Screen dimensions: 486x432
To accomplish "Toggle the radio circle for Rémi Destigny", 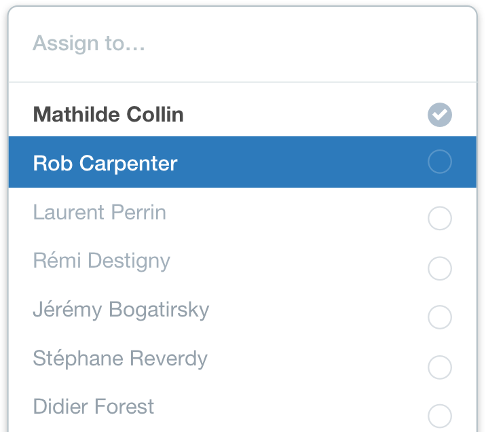I will pos(440,268).
